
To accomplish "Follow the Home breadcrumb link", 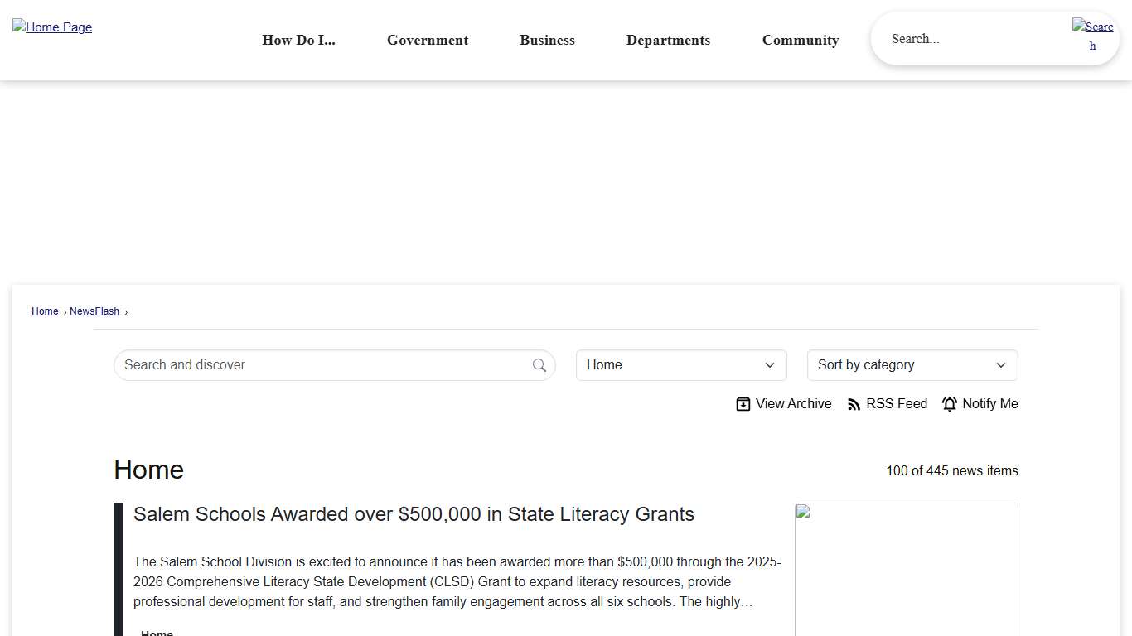I will 45,311.
